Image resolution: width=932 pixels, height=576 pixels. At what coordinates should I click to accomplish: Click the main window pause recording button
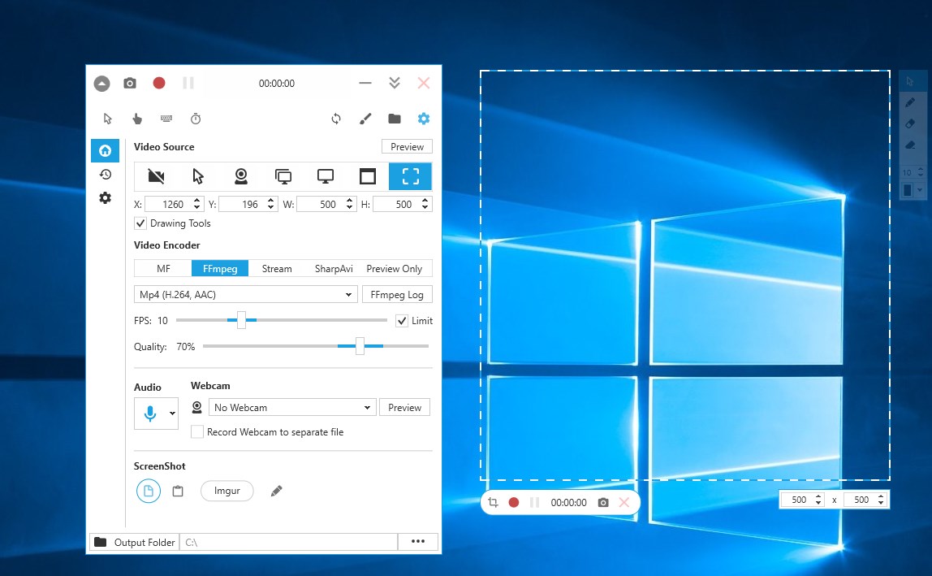[188, 83]
